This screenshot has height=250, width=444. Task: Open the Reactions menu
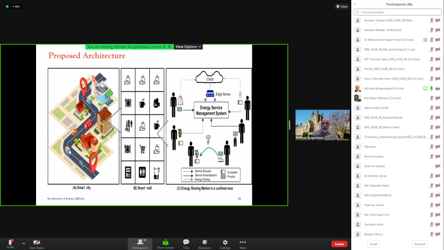(x=205, y=243)
